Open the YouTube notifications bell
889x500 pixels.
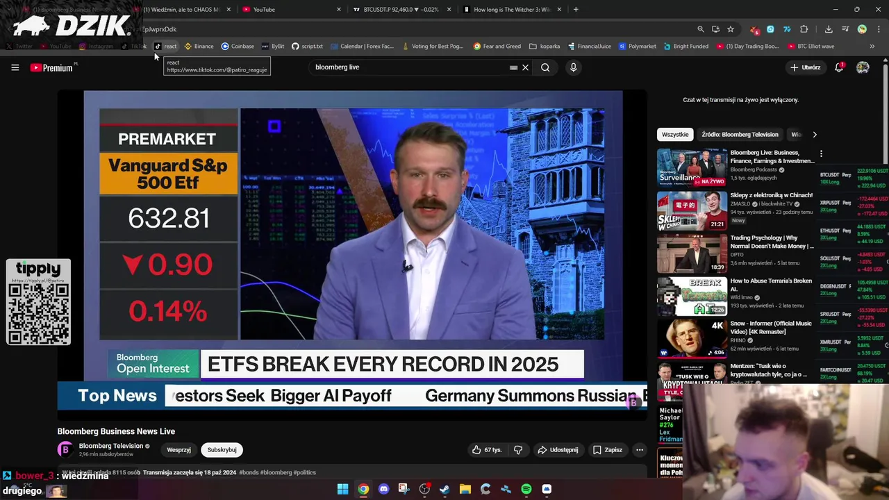coord(839,67)
